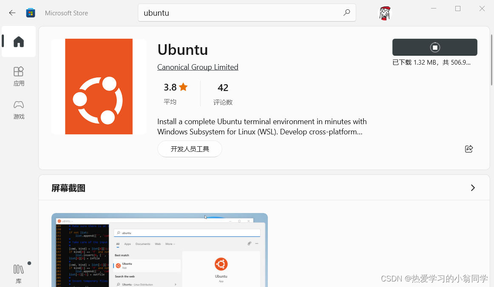This screenshot has height=287, width=494.
Task: Share the Ubuntu app page
Action: (x=469, y=149)
